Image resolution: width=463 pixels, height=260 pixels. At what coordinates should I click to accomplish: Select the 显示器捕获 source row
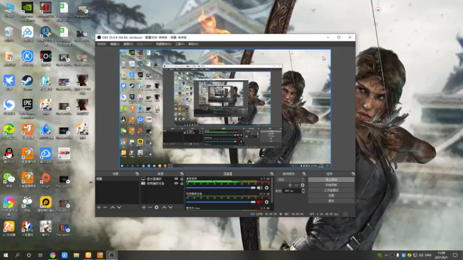click(x=162, y=179)
